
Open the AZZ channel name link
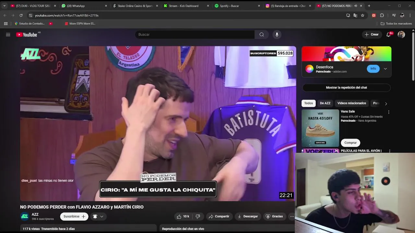tap(35, 214)
